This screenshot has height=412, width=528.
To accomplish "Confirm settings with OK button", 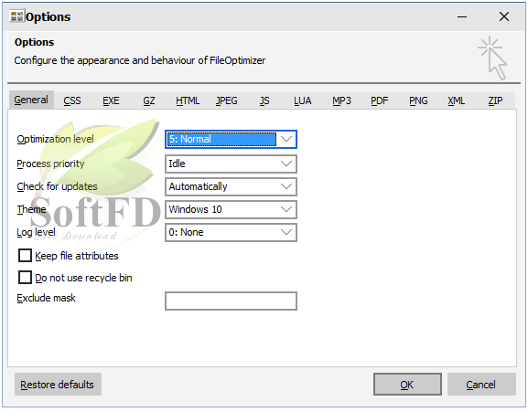I will coord(407,384).
